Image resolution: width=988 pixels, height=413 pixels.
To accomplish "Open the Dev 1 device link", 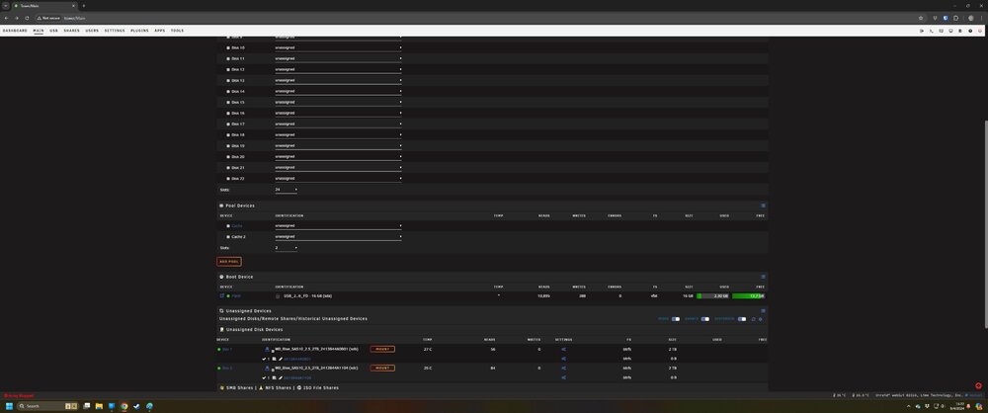I will coord(227,350).
